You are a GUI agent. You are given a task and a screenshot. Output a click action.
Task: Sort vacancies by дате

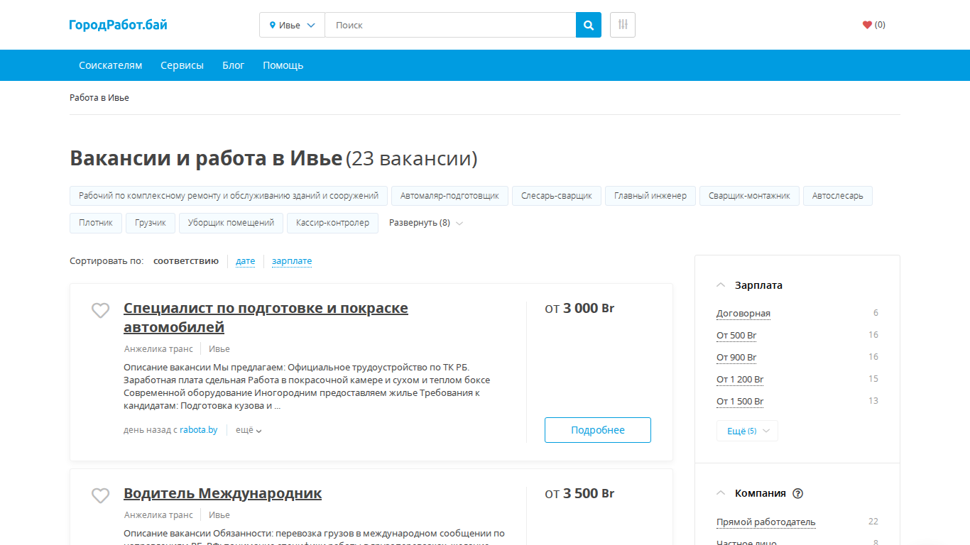click(245, 261)
